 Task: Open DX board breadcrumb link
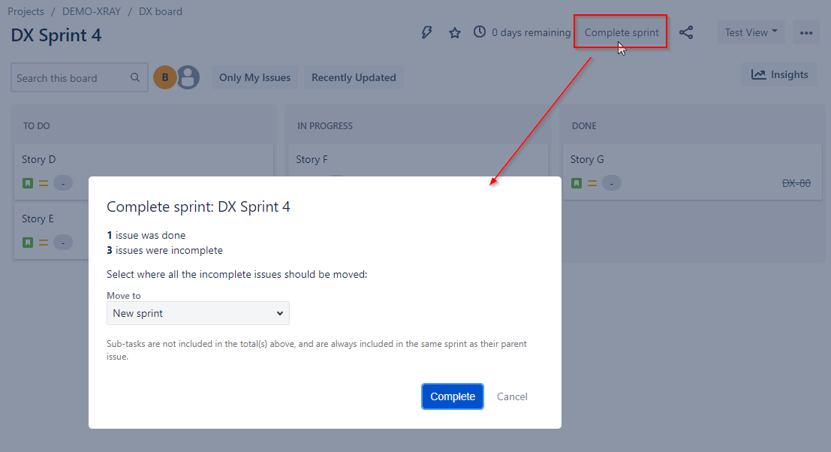coord(161,11)
